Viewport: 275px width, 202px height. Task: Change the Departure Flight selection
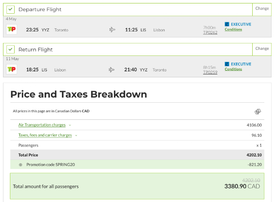262,9
